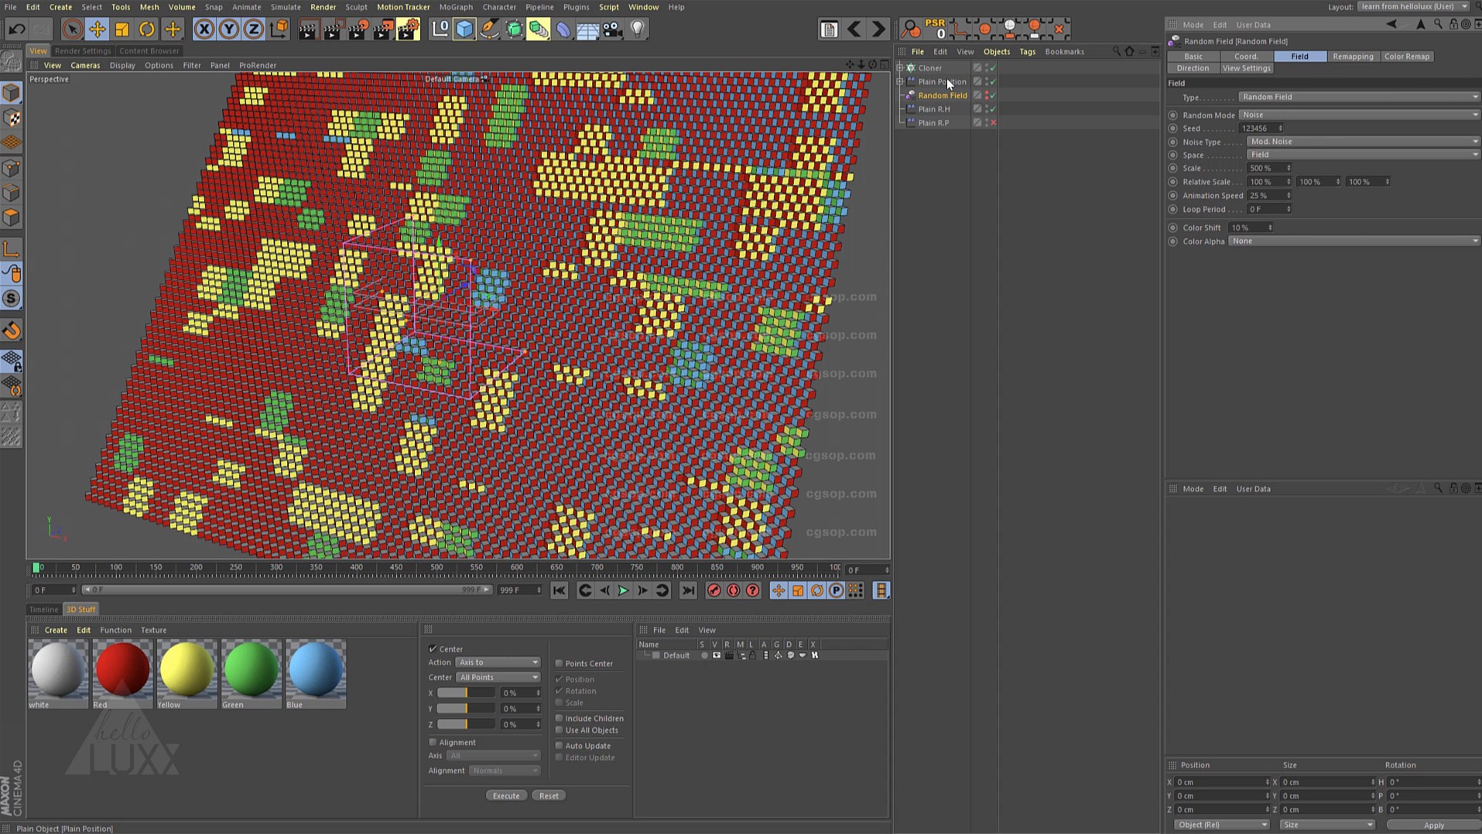
Task: Click the PSR reset icon
Action: 936,29
